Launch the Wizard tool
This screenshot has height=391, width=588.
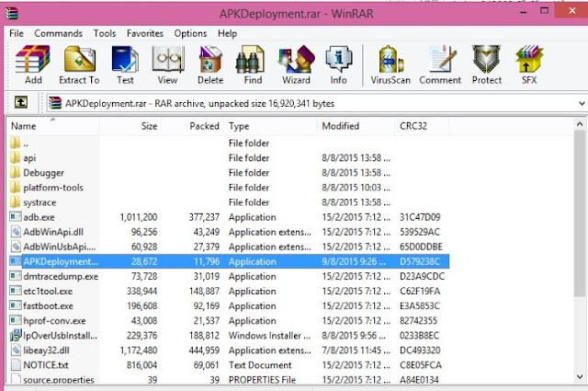click(x=296, y=64)
